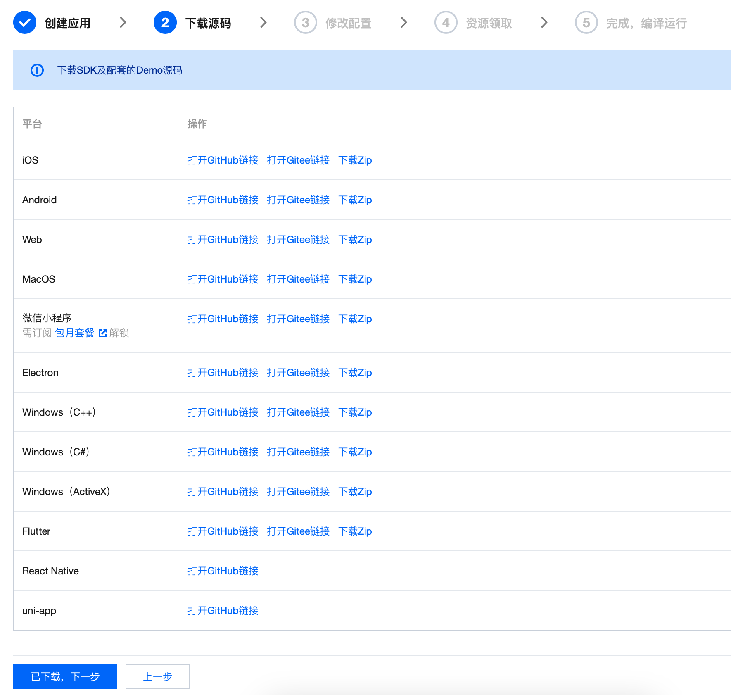Open the Gitee link for Windows (ActiveX)
731x695 pixels.
tap(298, 492)
